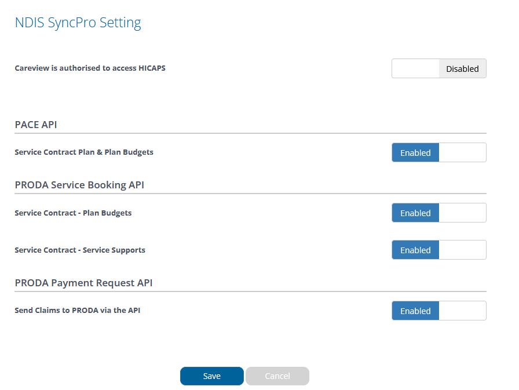
Task: Click the Service Contract - Service Supports label
Action: click(80, 250)
